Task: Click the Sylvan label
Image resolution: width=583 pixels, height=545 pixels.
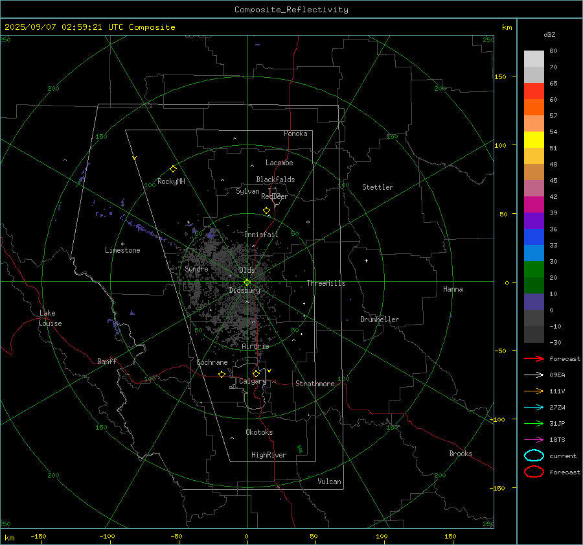Action: 247,191
